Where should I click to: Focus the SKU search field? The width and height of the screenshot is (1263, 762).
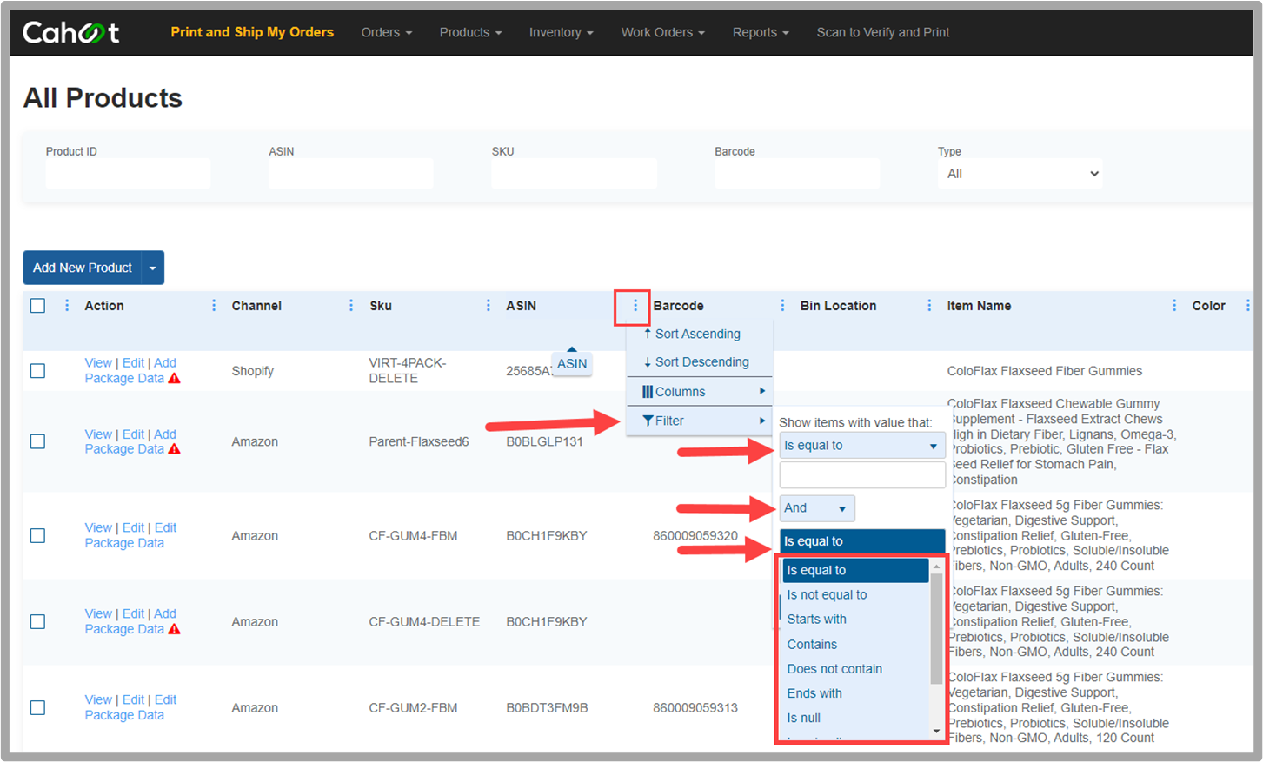pyautogui.click(x=574, y=174)
